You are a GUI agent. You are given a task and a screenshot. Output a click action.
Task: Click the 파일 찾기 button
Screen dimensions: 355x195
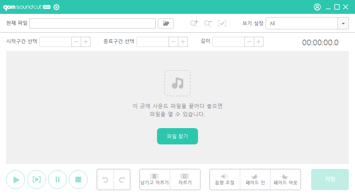(177, 136)
